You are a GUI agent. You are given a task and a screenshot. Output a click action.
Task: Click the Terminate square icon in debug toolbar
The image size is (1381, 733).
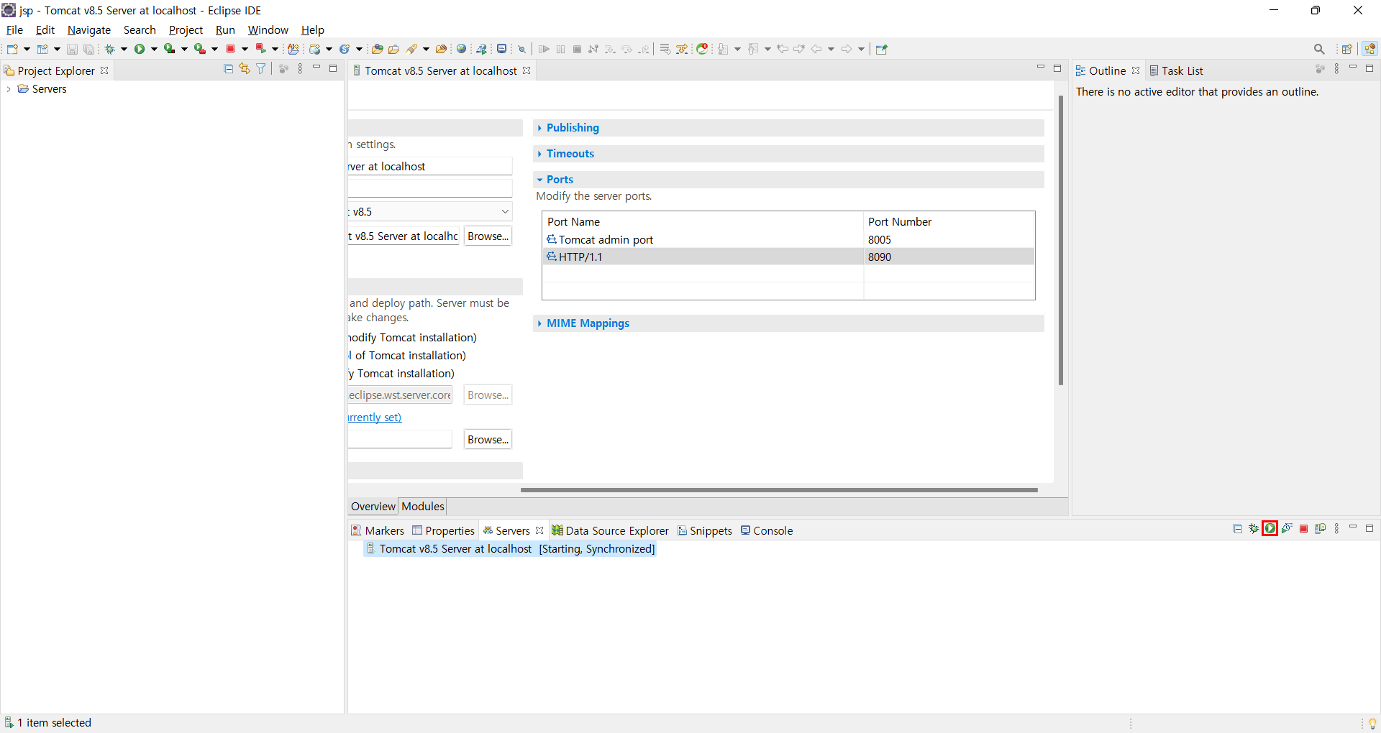(x=577, y=49)
